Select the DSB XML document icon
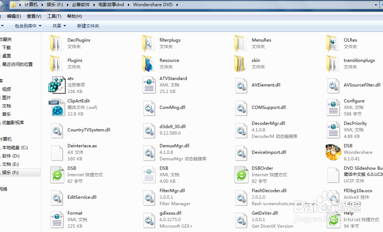 pyautogui.click(x=149, y=175)
